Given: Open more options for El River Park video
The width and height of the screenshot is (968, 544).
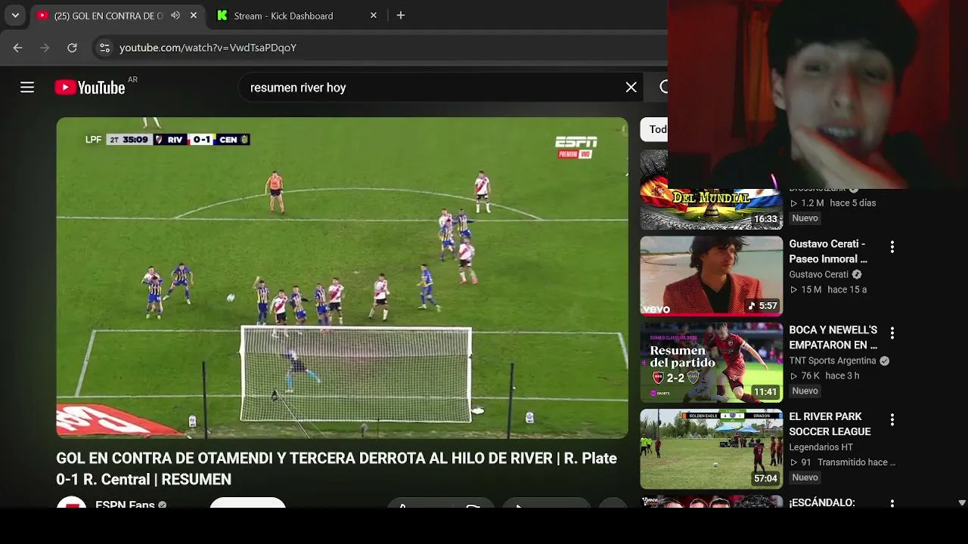Looking at the screenshot, I should coord(892,419).
